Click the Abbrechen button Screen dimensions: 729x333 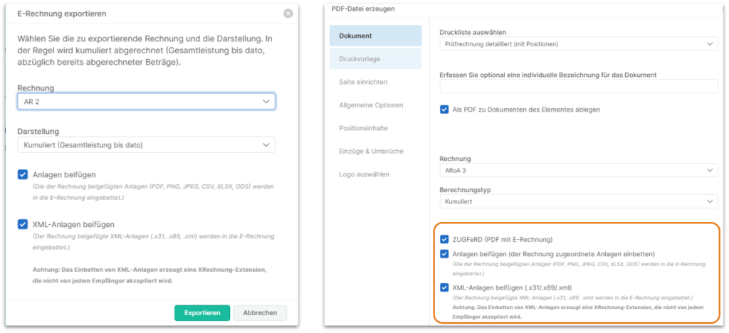point(260,313)
